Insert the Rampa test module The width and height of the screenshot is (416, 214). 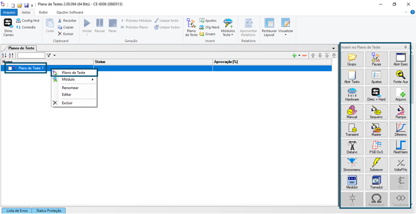400,112
